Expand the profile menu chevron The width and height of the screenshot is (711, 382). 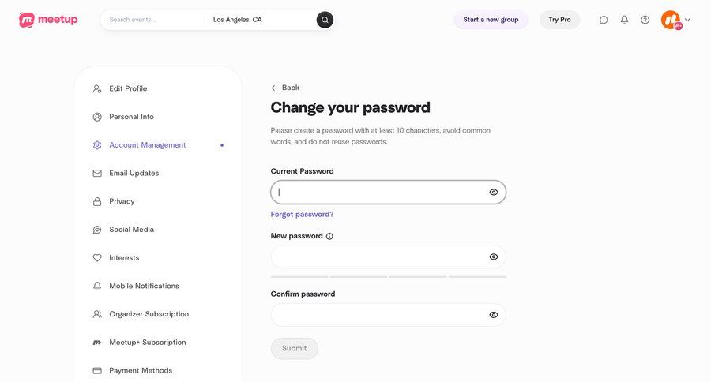click(x=687, y=20)
